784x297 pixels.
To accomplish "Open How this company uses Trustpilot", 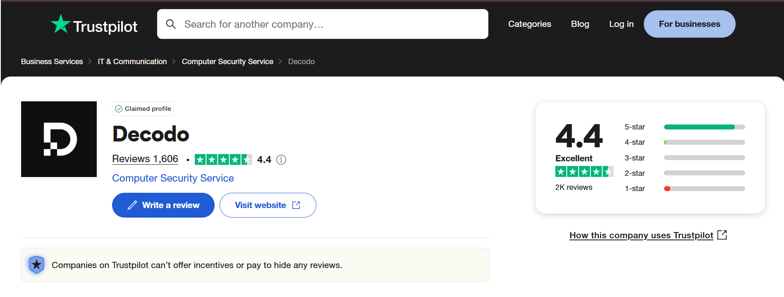I will coord(641,235).
